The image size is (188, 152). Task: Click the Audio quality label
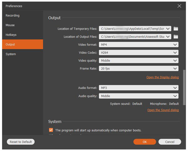click(88, 96)
